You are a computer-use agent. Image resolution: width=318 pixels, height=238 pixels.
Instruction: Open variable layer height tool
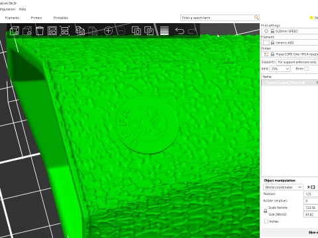164,30
